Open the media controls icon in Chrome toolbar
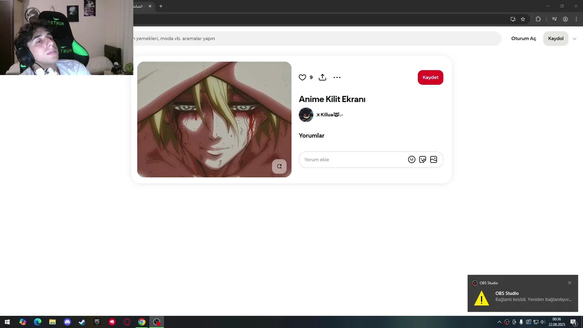 coord(554,19)
